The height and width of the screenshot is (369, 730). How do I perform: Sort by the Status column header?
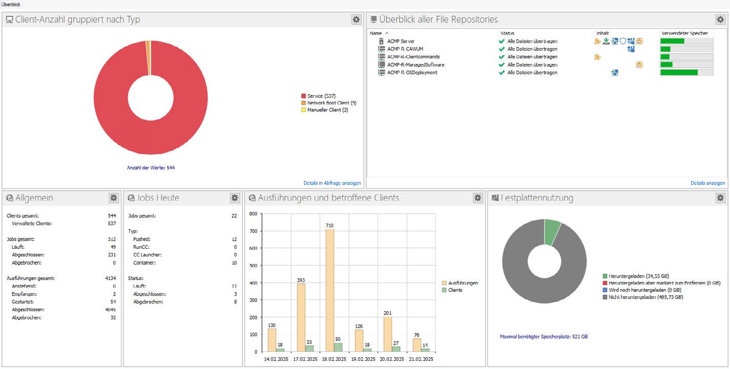coord(507,33)
